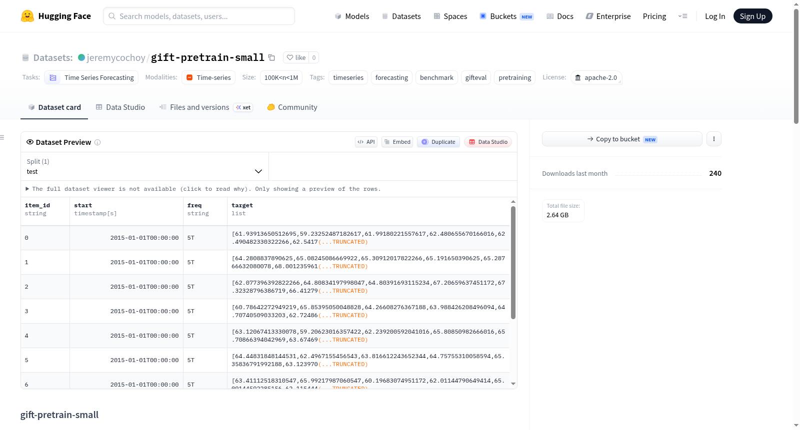800x430 pixels.
Task: Click the dataset table vertical scrollbar
Action: pos(513,263)
